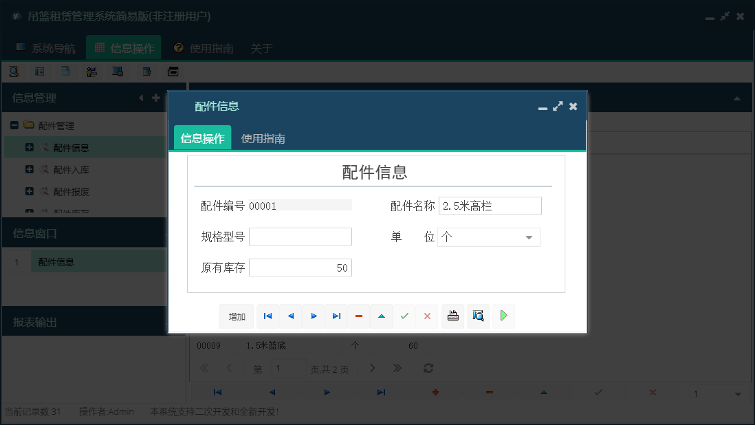Click the first-record navigation arrow in bottom bar
The width and height of the screenshot is (755, 425).
point(218,392)
